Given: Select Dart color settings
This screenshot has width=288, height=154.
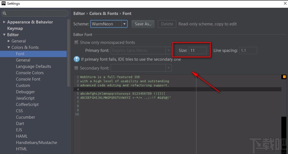Looking at the screenshot, I should pyautogui.click(x=20, y=123).
